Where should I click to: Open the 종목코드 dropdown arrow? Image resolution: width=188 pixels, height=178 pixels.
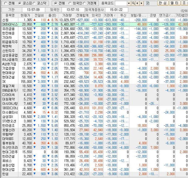coord(129,3)
